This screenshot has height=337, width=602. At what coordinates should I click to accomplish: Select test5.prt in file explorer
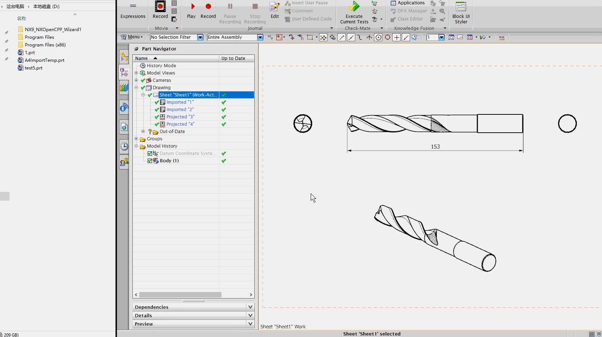34,68
